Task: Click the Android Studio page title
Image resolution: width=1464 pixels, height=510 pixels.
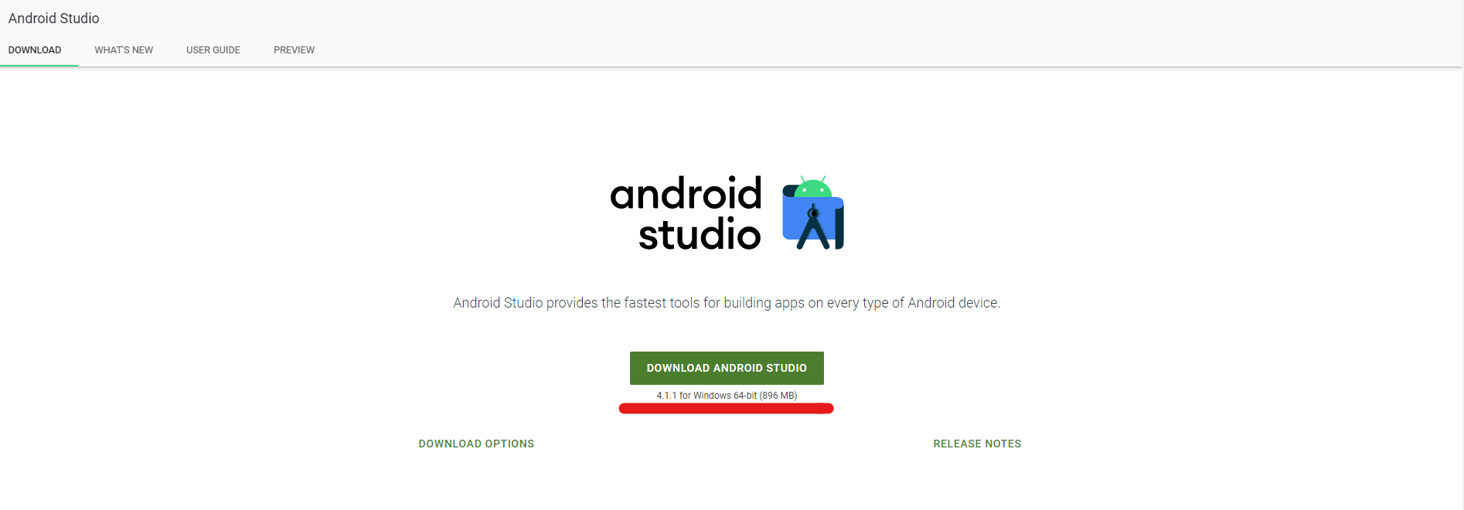Action: 54,18
